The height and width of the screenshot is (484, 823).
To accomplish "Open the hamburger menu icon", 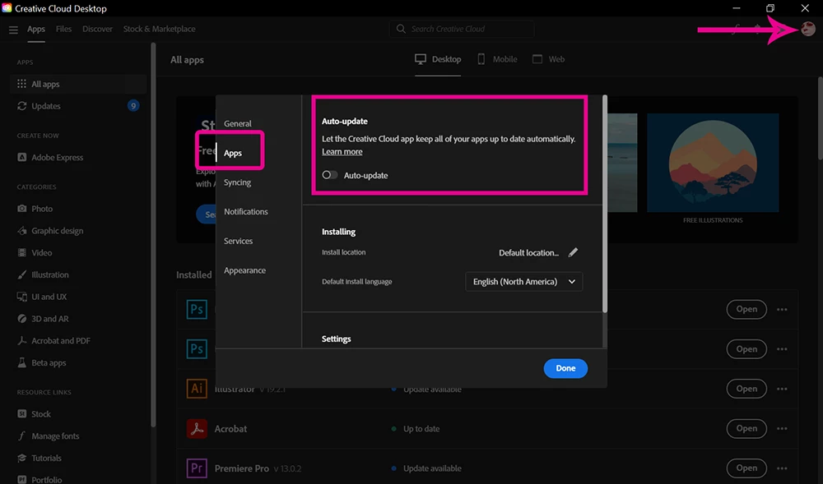I will [13, 30].
